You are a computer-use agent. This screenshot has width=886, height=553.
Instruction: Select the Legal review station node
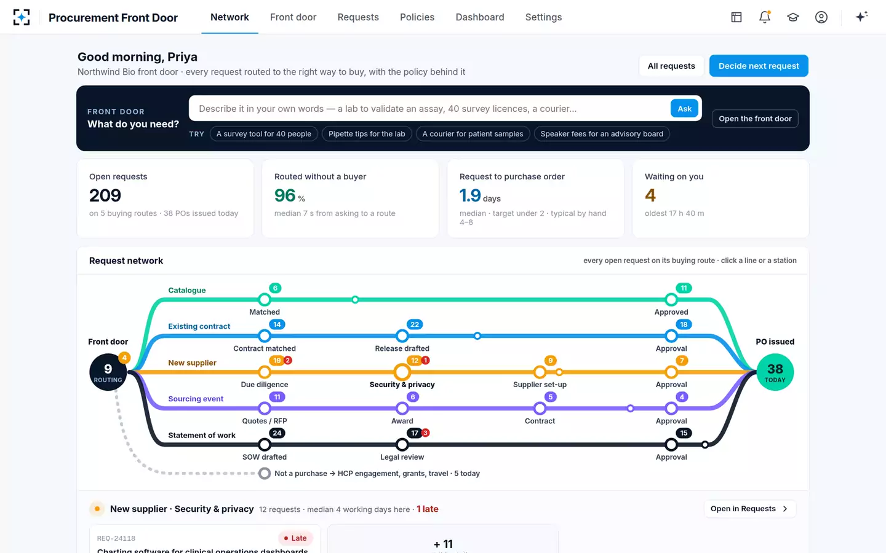[402, 444]
